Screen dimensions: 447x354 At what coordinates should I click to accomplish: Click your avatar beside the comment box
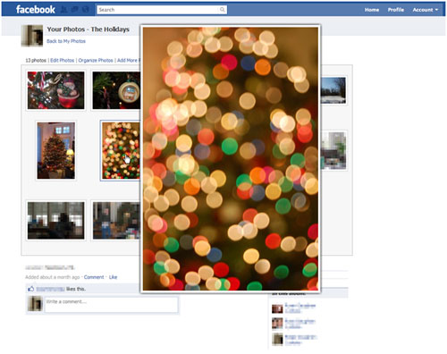[35, 304]
